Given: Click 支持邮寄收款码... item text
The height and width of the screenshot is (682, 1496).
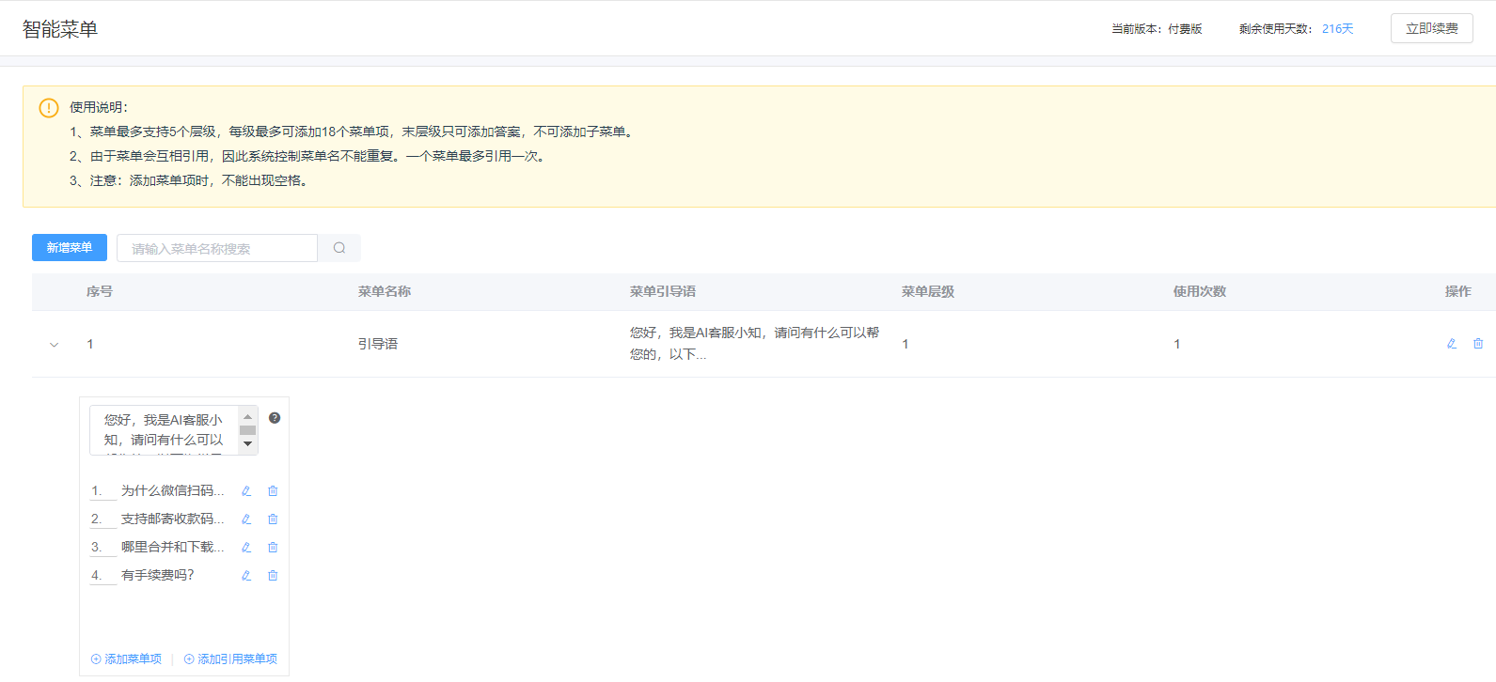Looking at the screenshot, I should (173, 519).
